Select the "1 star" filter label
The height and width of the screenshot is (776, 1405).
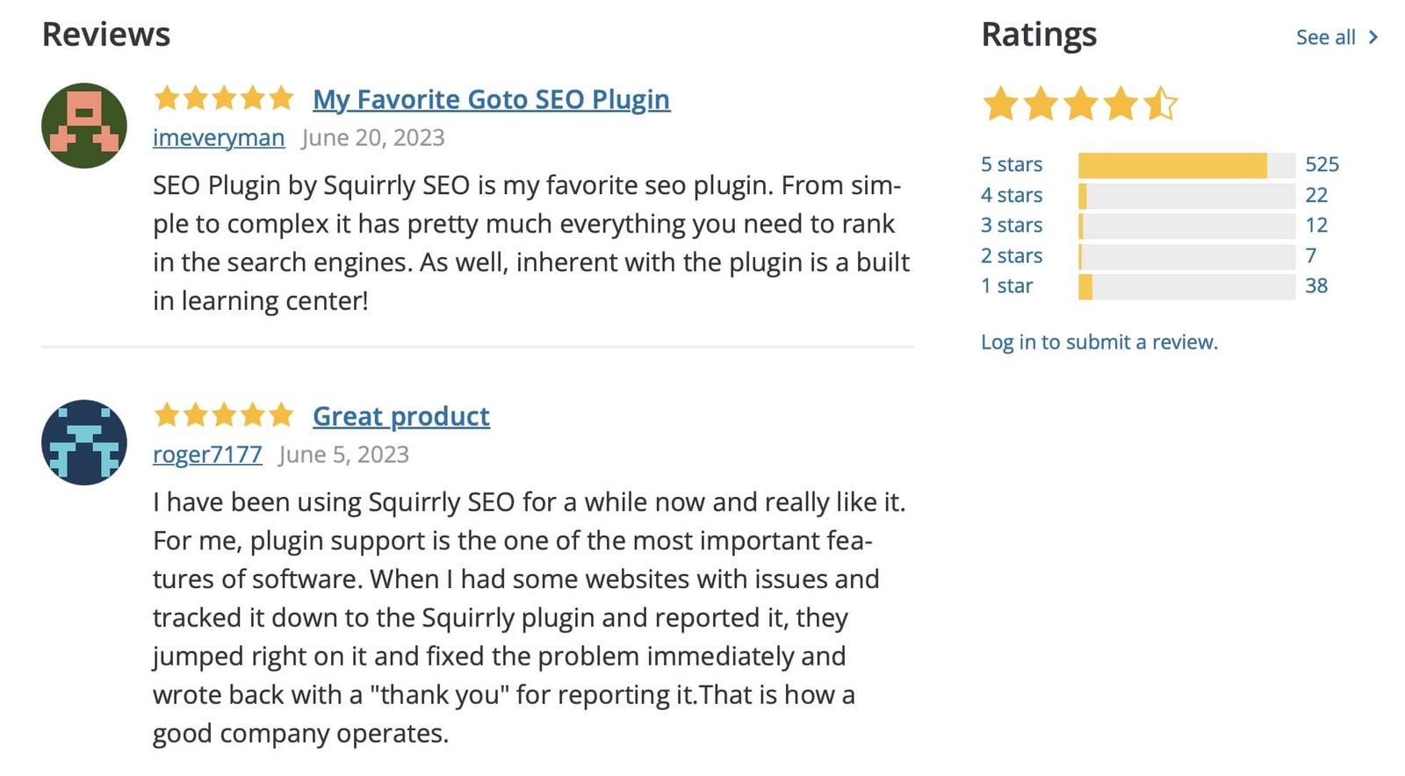pos(1007,285)
